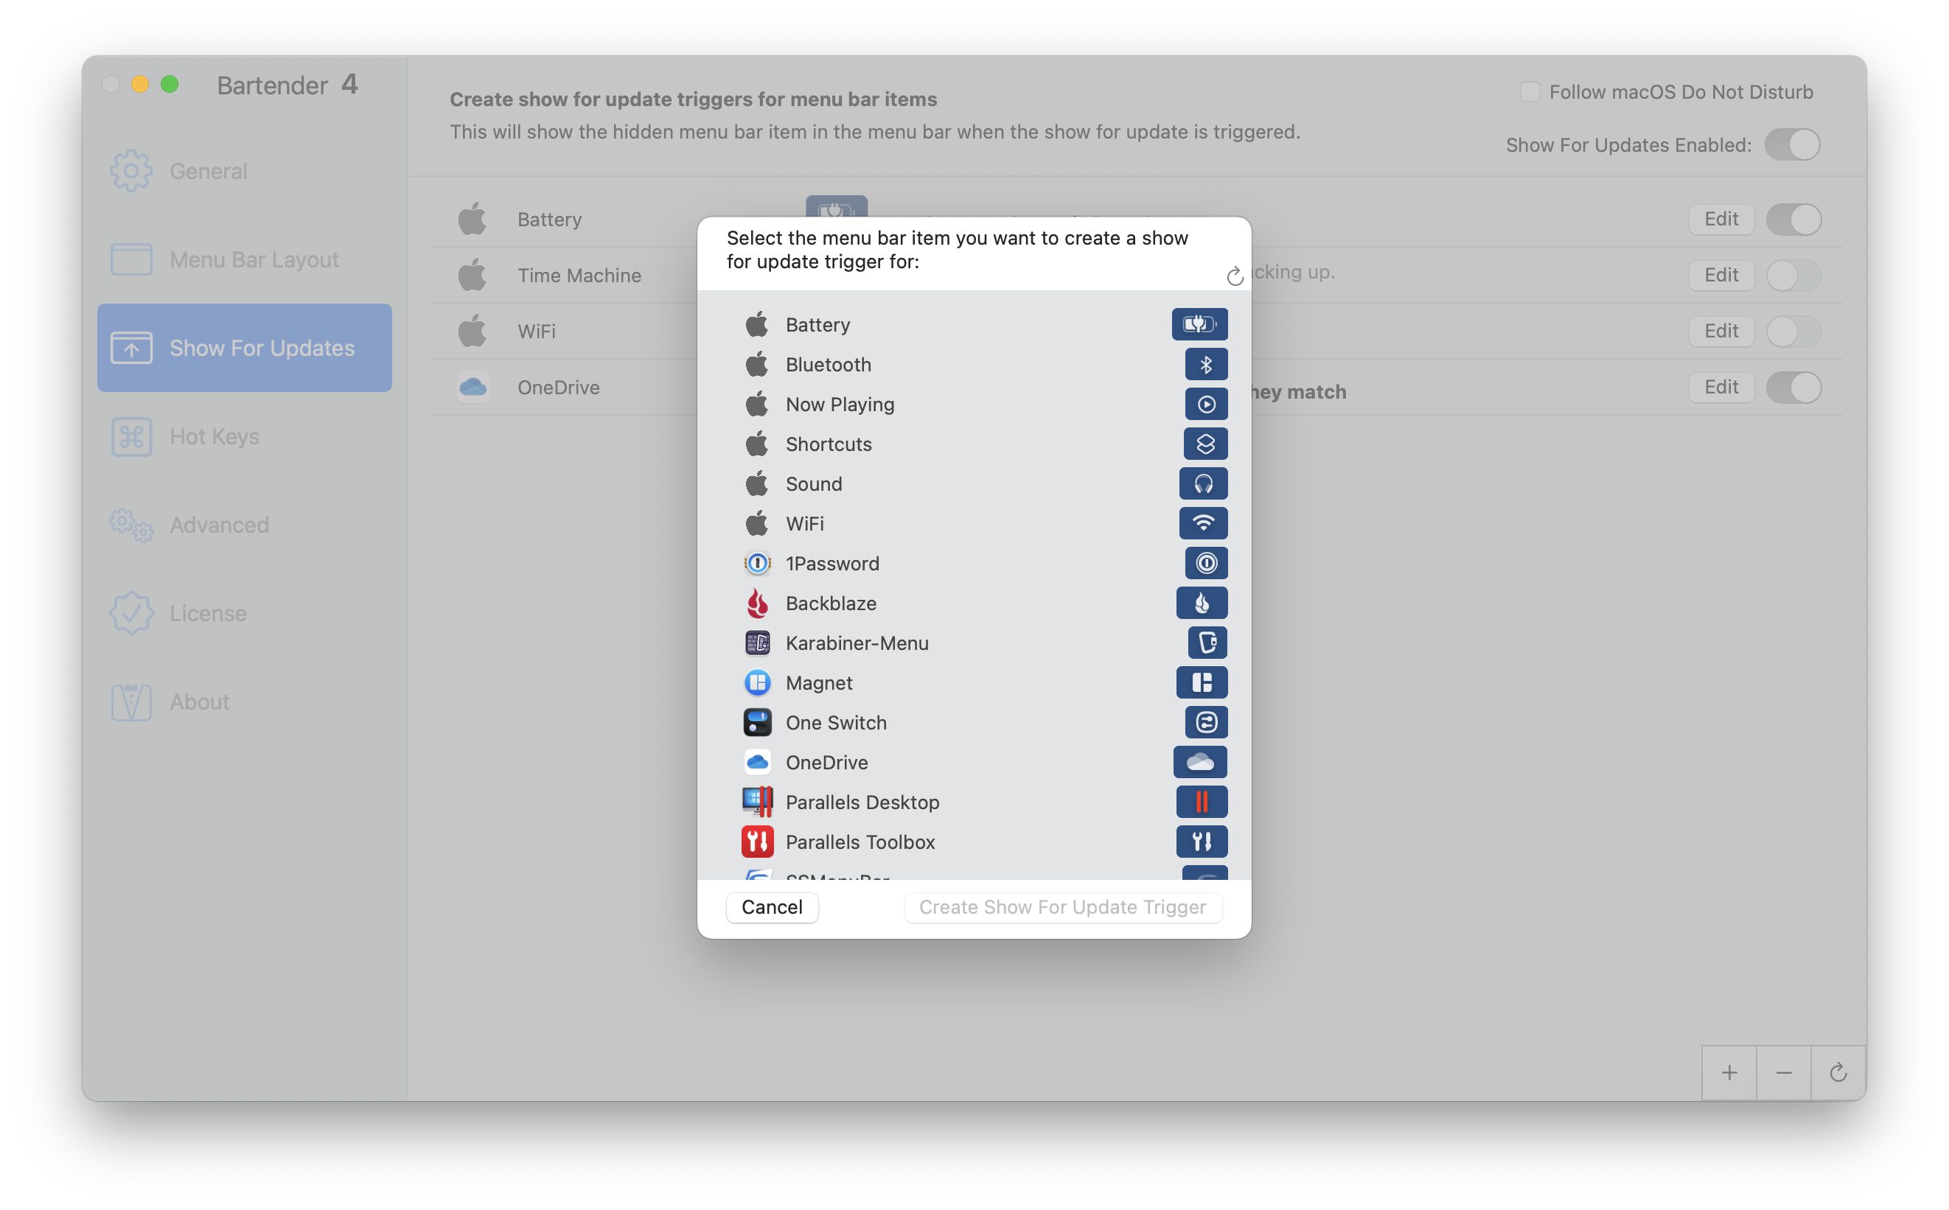Click Cancel to dismiss the dialog

point(771,906)
